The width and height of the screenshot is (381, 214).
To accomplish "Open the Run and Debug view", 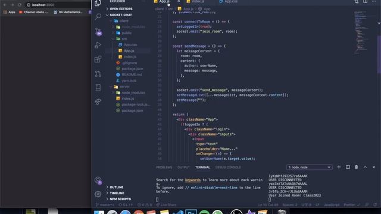I will [x=98, y=45].
